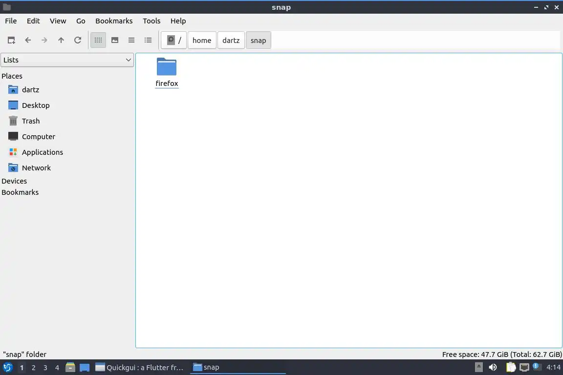
Task: Open Trash in the Places sidebar
Action: tap(23, 121)
